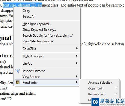Screen dimensions: 125x106
Task: Expand the LinkUp submenu arrow
Action: coord(77,63)
